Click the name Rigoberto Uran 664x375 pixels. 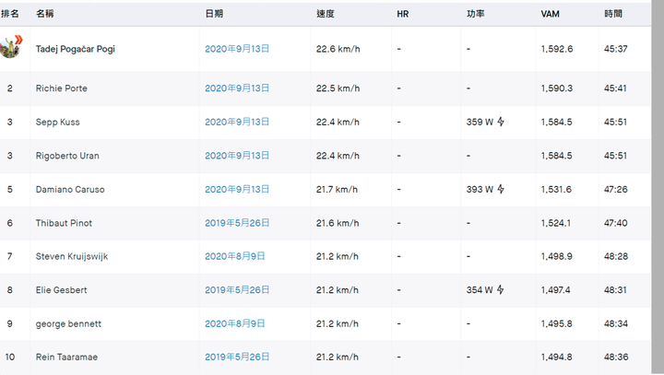(x=67, y=156)
